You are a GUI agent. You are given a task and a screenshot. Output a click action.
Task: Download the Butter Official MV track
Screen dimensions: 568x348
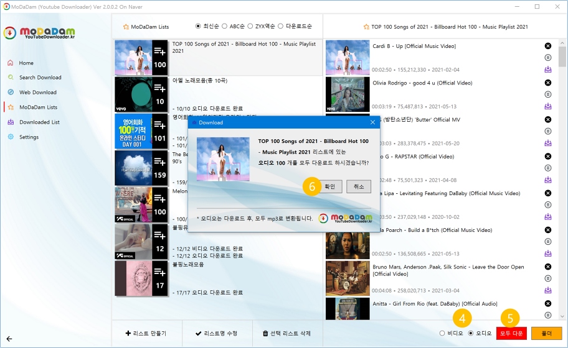point(548,143)
